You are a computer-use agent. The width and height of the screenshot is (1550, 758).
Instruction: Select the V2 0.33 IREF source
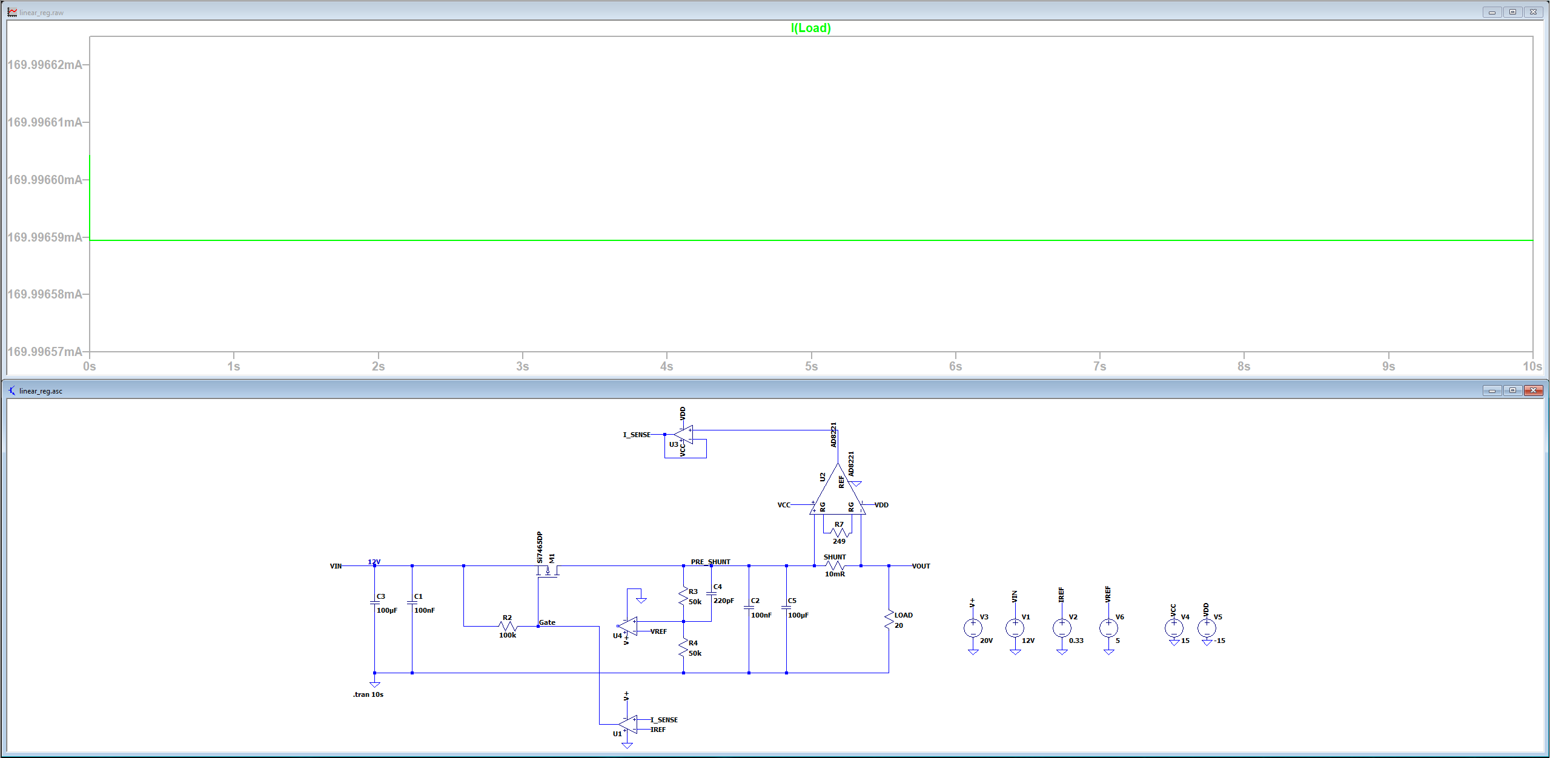pyautogui.click(x=1062, y=628)
